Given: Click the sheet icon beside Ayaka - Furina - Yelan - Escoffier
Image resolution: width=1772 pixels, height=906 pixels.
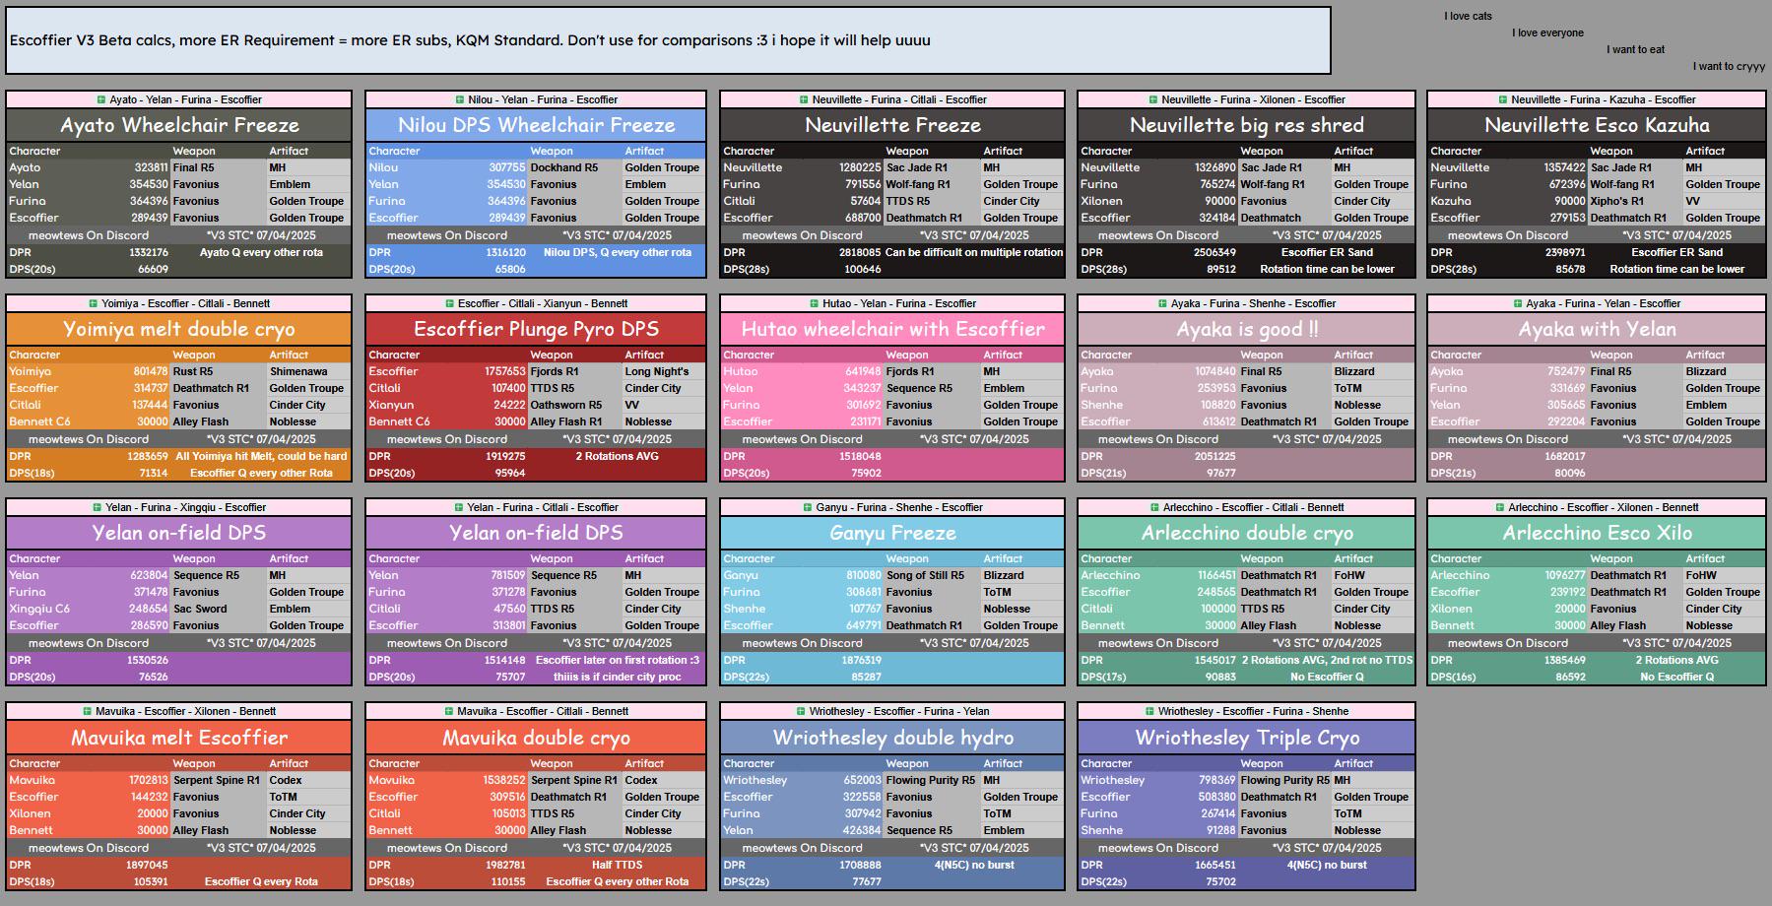Looking at the screenshot, I should tap(1518, 303).
